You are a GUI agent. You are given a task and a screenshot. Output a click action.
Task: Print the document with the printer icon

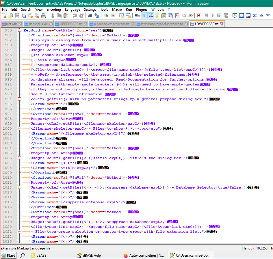(x=44, y=16)
